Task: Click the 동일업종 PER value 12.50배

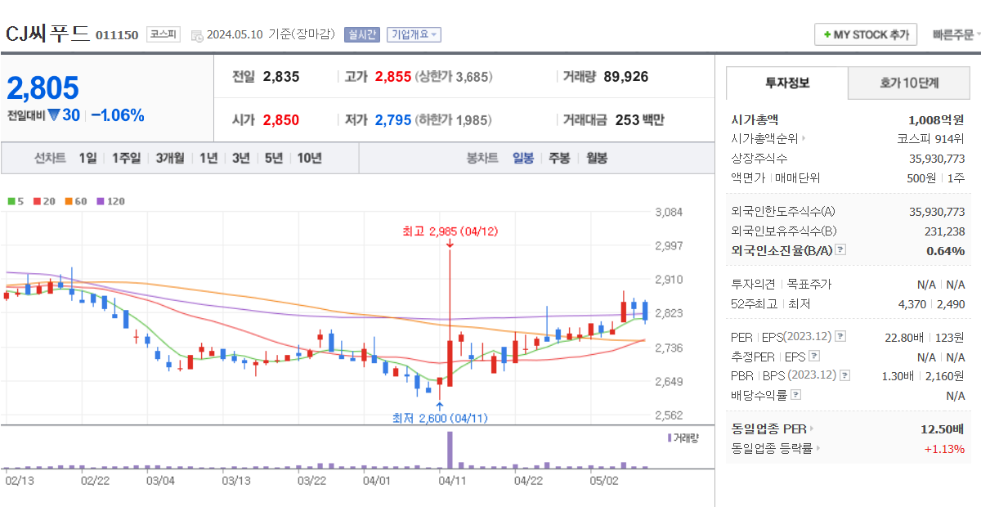Action: pos(943,428)
